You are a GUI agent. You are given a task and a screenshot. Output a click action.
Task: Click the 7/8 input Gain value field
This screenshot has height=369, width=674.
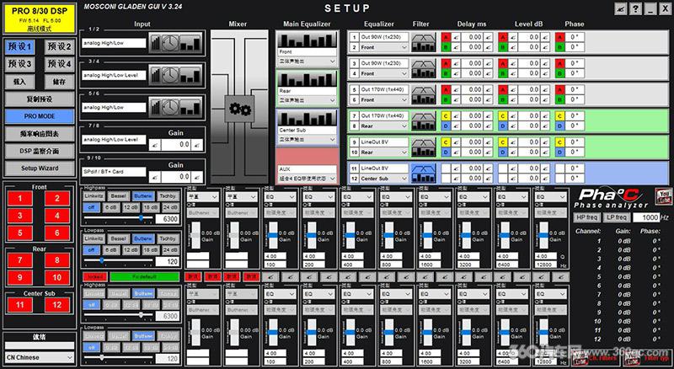point(176,145)
